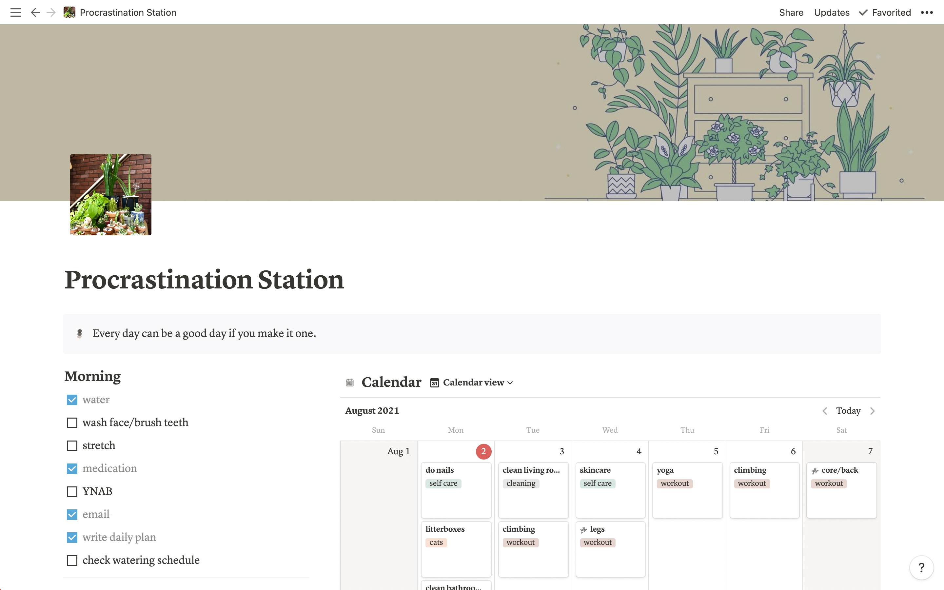Open Friday's climbing card

pyautogui.click(x=765, y=490)
